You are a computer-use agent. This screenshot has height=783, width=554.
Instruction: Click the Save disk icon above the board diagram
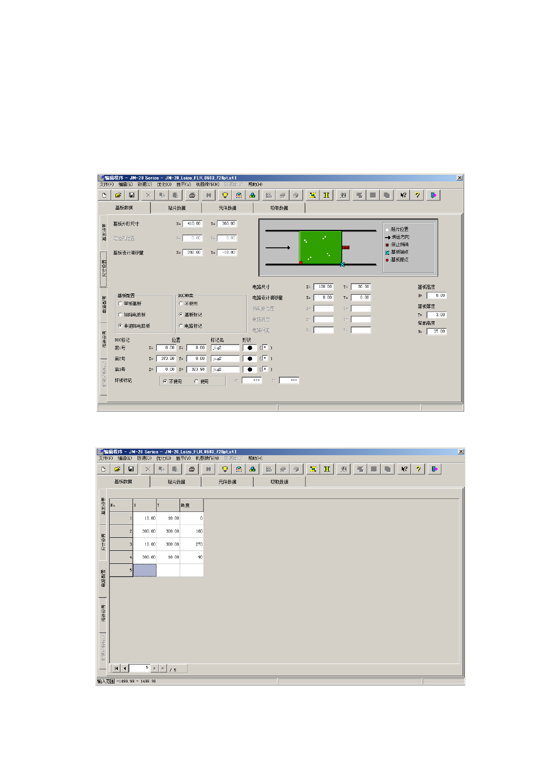(x=132, y=195)
